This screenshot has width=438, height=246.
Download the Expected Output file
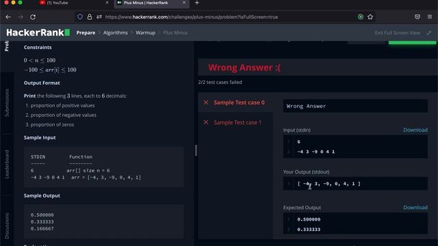(415, 208)
